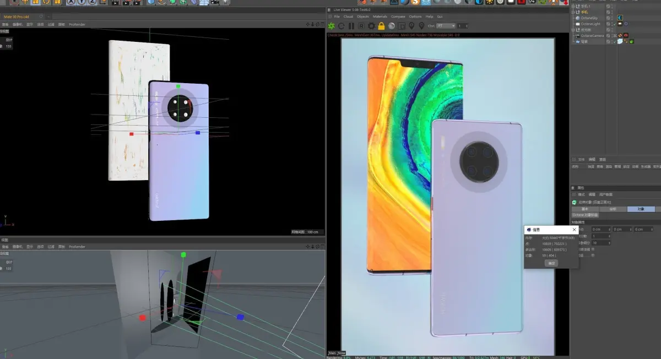The image size is (661, 359).
Task: Open 文件 menu in material manager
Action: click(x=581, y=159)
